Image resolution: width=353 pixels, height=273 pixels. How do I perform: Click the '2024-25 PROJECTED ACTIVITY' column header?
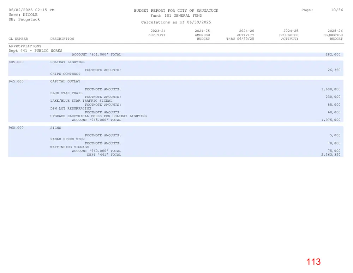tap(289, 35)
